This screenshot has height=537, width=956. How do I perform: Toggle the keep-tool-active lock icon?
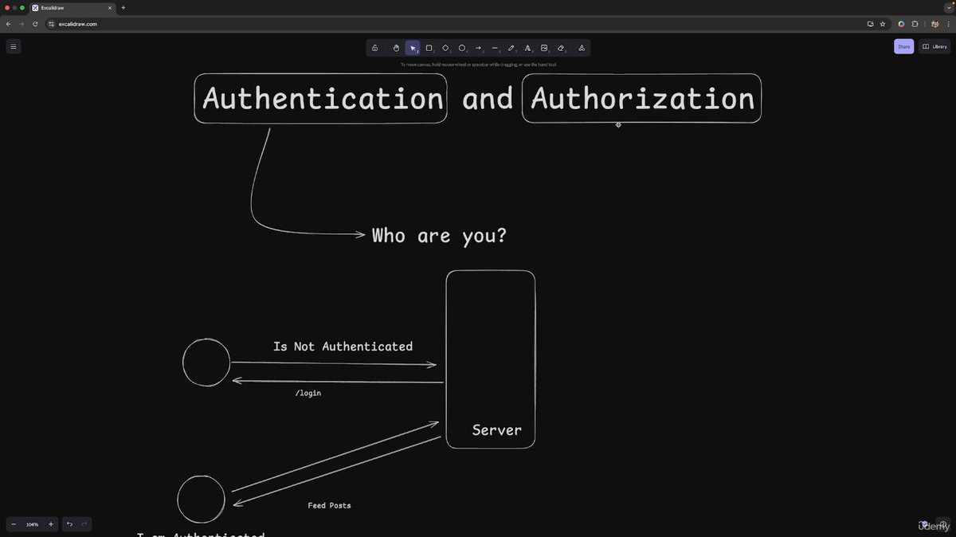click(x=374, y=48)
